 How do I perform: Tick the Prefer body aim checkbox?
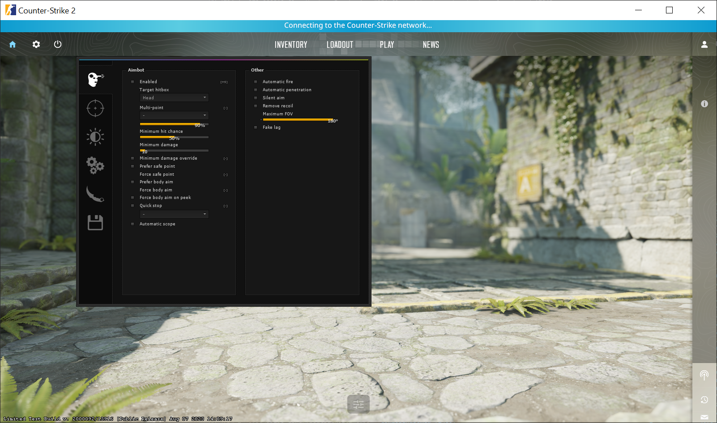132,182
